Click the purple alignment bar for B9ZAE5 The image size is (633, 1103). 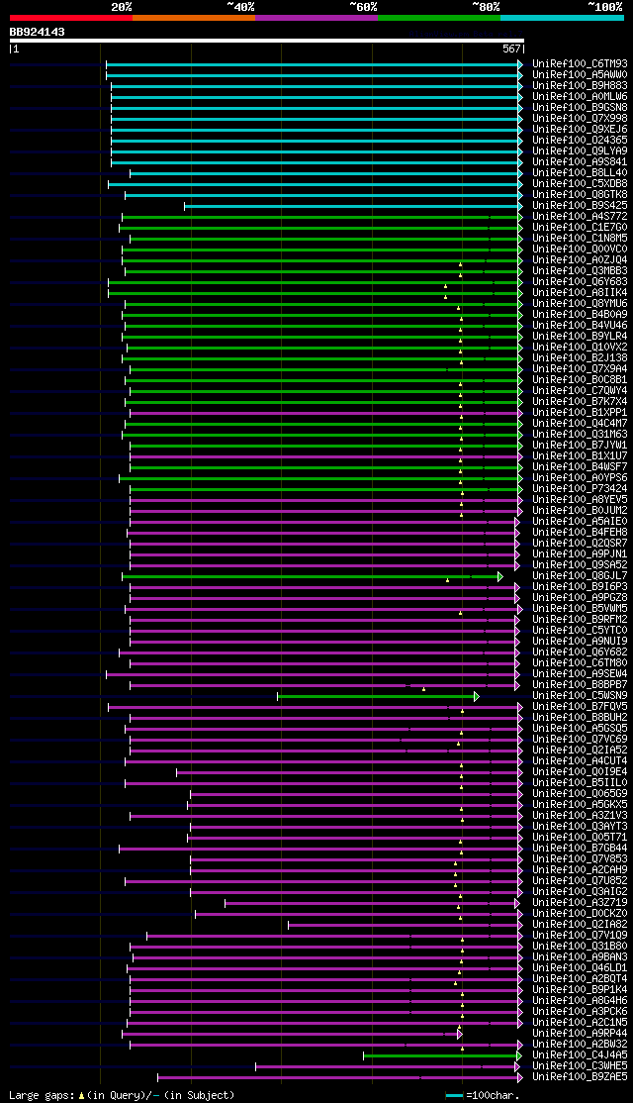coord(340,1077)
